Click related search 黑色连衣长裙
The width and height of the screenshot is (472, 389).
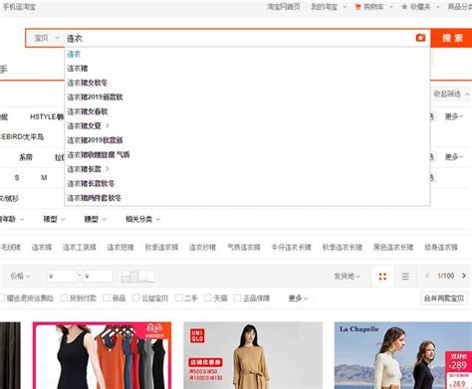[393, 248]
